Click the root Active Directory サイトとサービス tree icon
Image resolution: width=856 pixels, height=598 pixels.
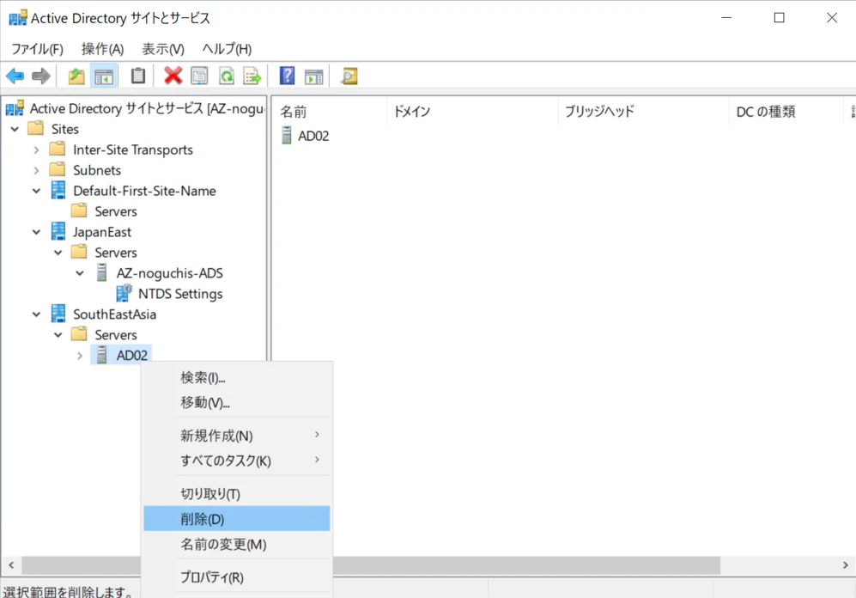tap(15, 108)
